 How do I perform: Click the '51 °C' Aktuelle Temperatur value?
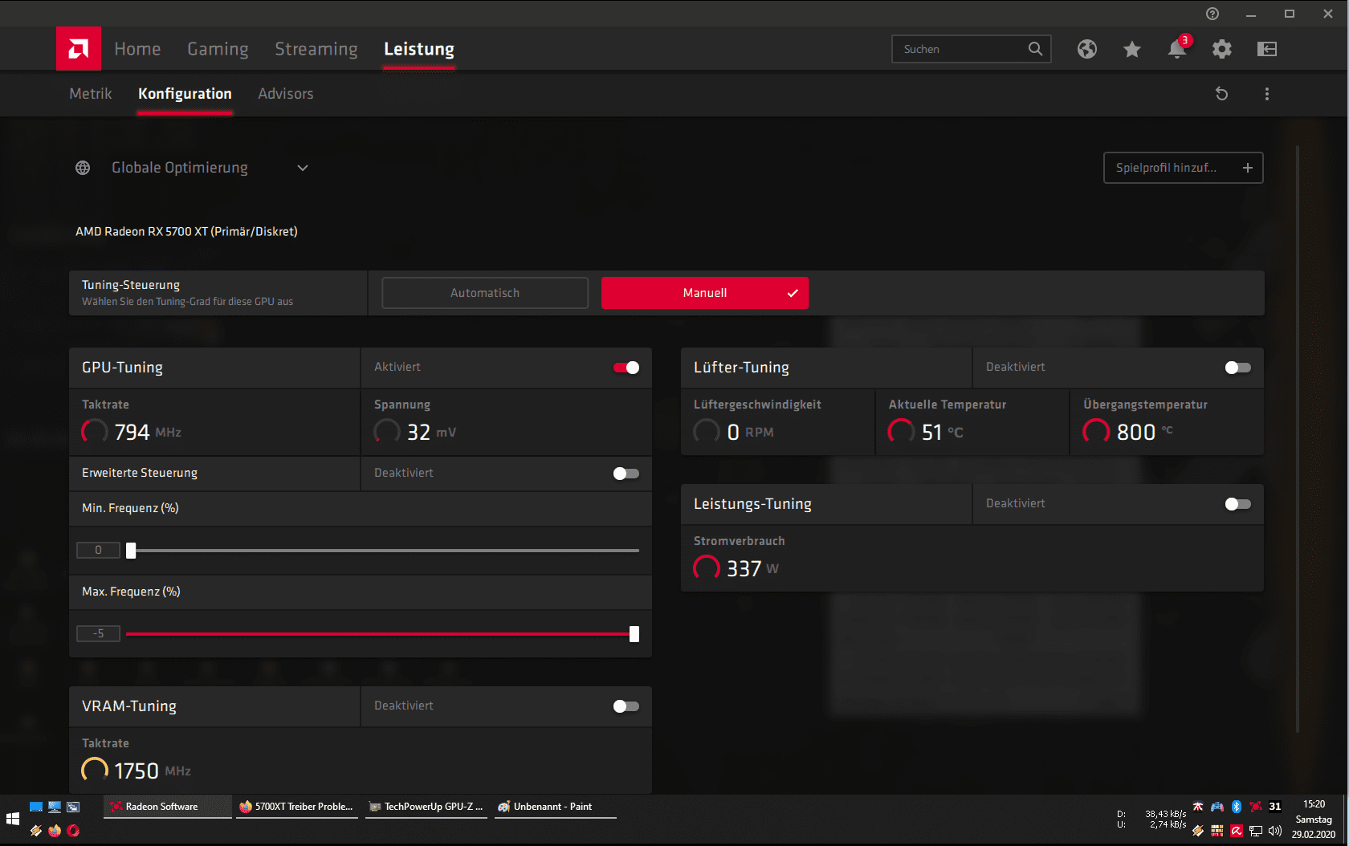click(x=943, y=432)
